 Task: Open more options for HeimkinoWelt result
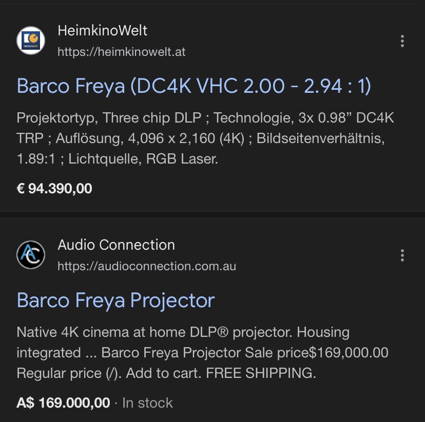pyautogui.click(x=402, y=41)
